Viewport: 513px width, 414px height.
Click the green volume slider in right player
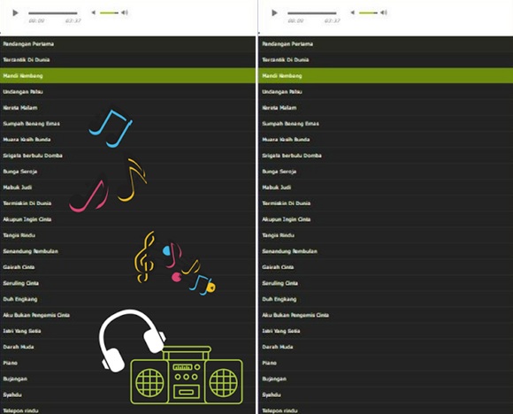[x=368, y=12]
